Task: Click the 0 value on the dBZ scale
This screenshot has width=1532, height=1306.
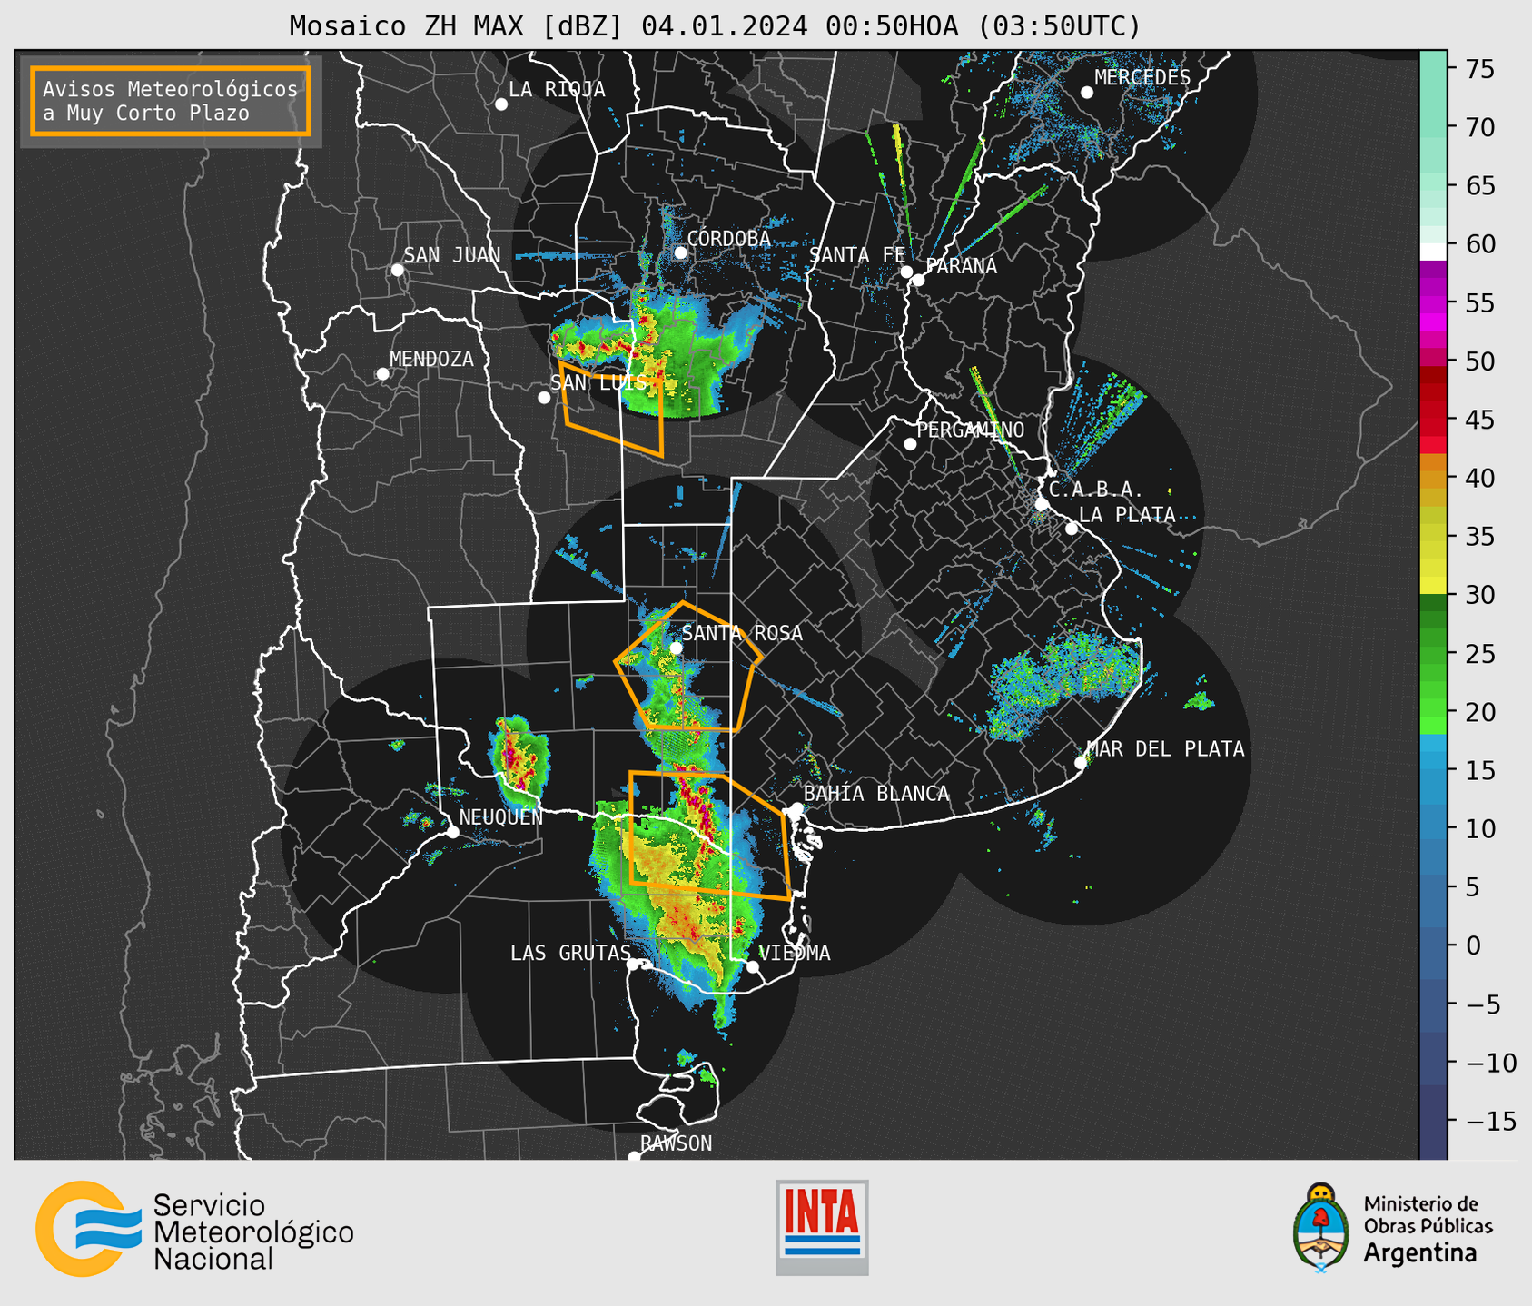Action: point(1472,945)
